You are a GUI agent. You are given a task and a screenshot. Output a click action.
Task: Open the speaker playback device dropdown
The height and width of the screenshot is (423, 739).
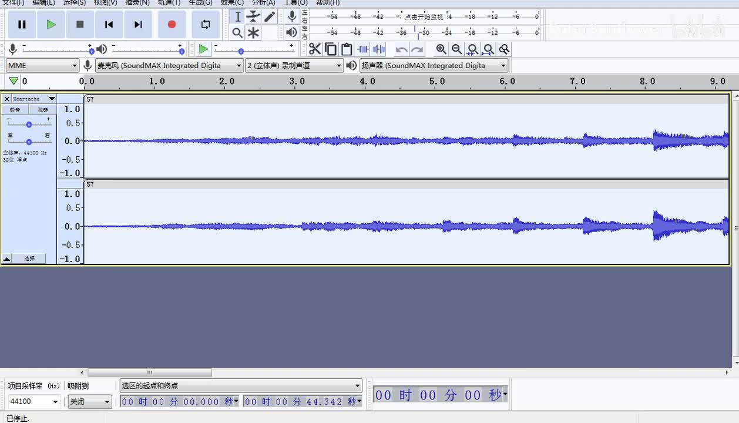(x=434, y=65)
